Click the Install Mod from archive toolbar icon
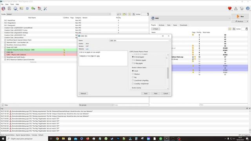The width and height of the screenshot is (251, 141). 9,9
